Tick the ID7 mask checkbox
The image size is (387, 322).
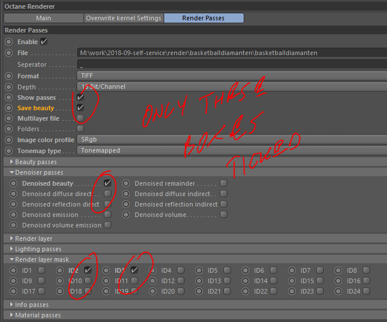pyautogui.click(x=320, y=270)
